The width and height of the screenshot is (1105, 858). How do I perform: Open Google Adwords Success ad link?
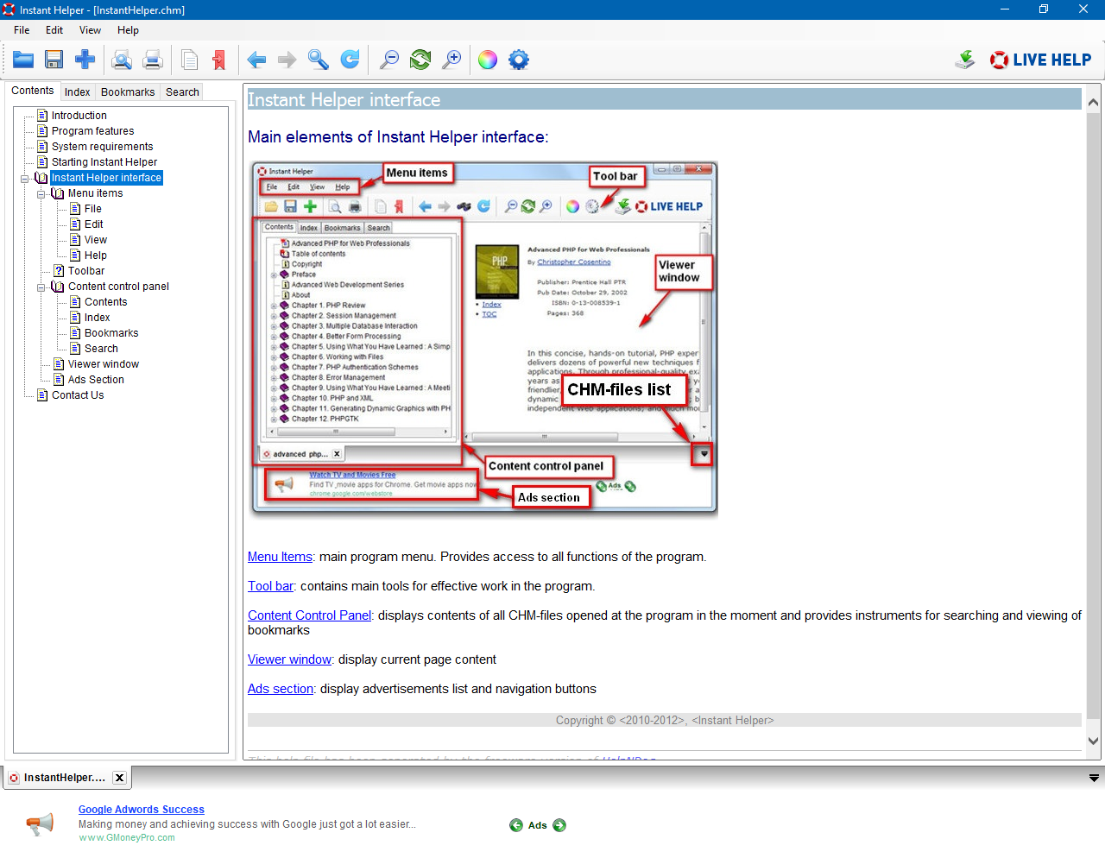(142, 810)
